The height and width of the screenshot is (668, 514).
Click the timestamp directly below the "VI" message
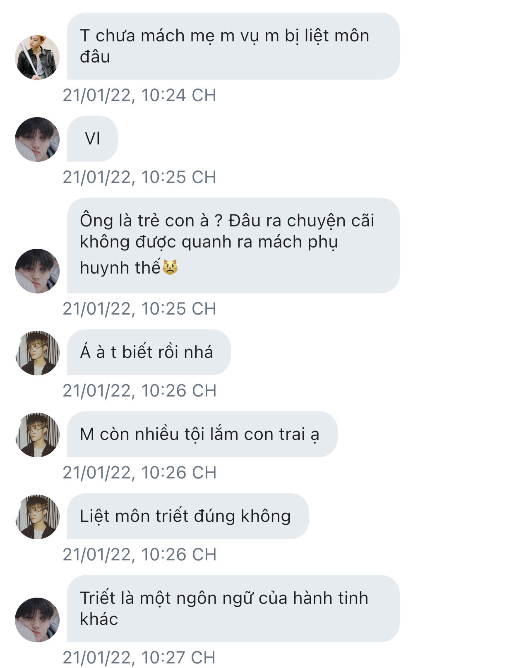click(139, 177)
